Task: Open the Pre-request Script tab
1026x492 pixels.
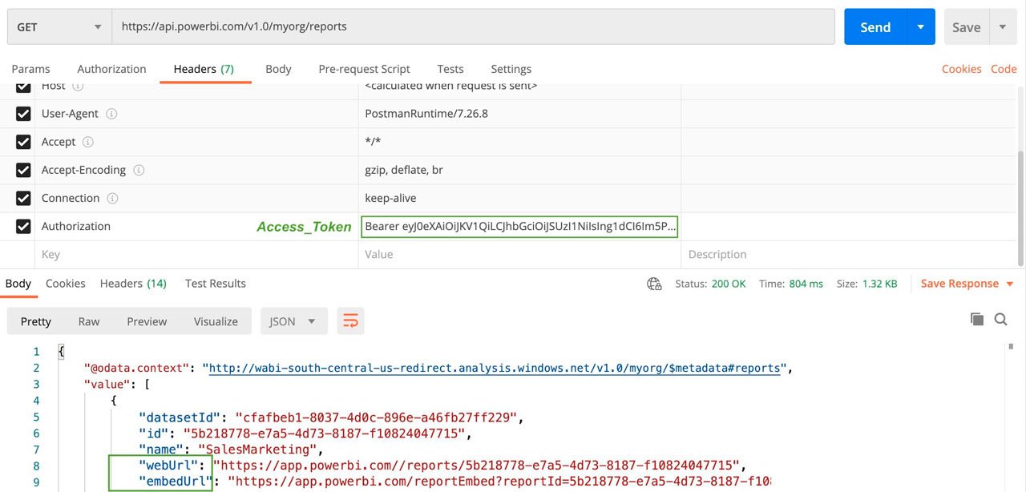Action: [364, 69]
